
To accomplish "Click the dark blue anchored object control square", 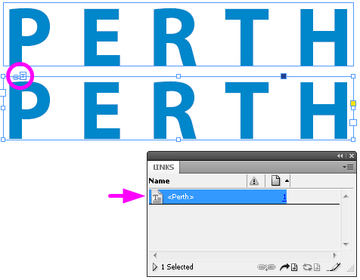I will [284, 76].
